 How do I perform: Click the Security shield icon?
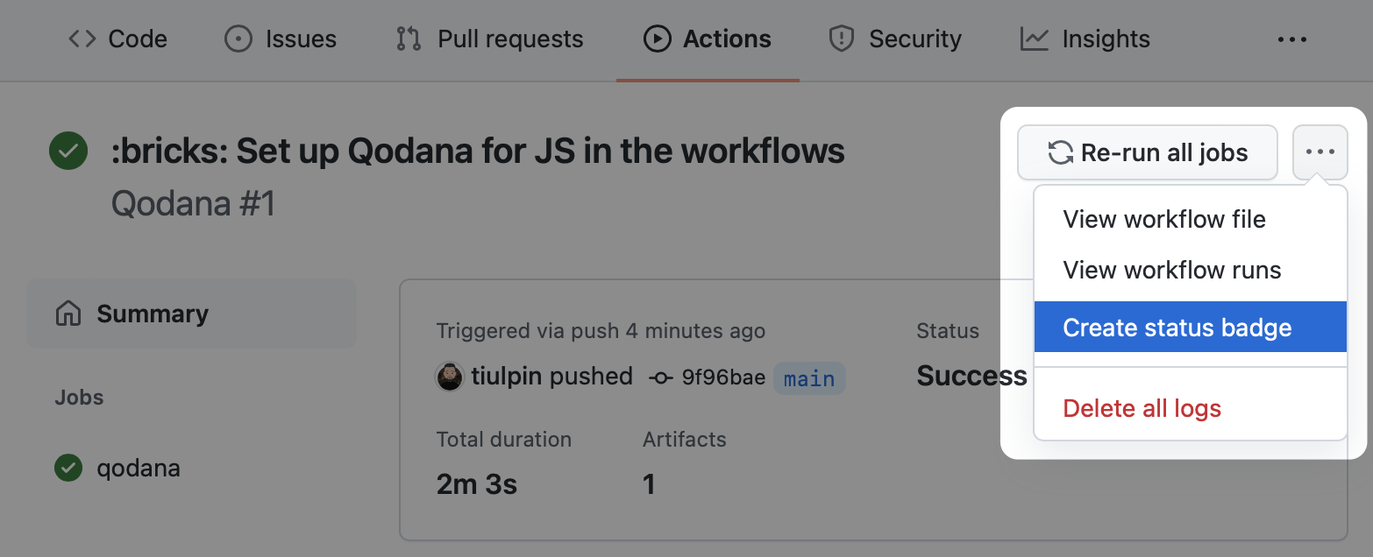click(842, 39)
